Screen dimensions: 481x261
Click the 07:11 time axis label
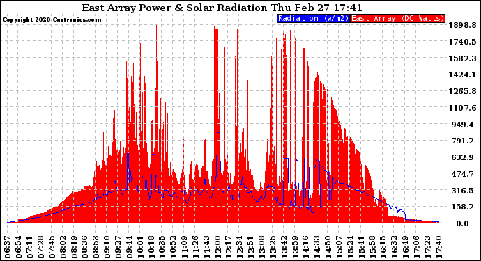(x=29, y=247)
